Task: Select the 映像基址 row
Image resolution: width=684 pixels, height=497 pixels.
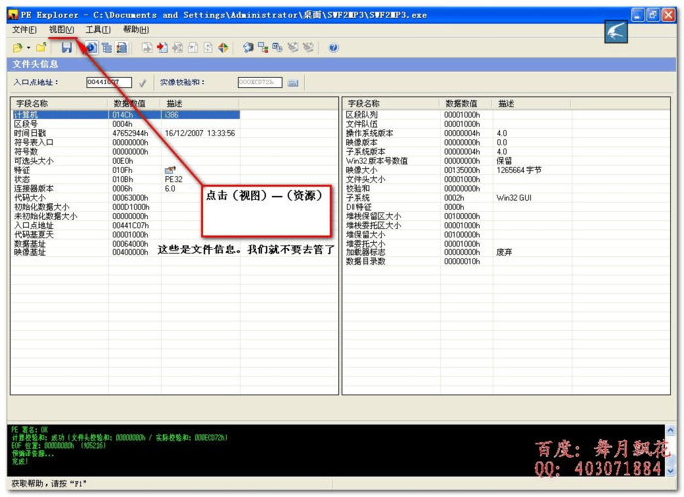Action: [x=125, y=252]
